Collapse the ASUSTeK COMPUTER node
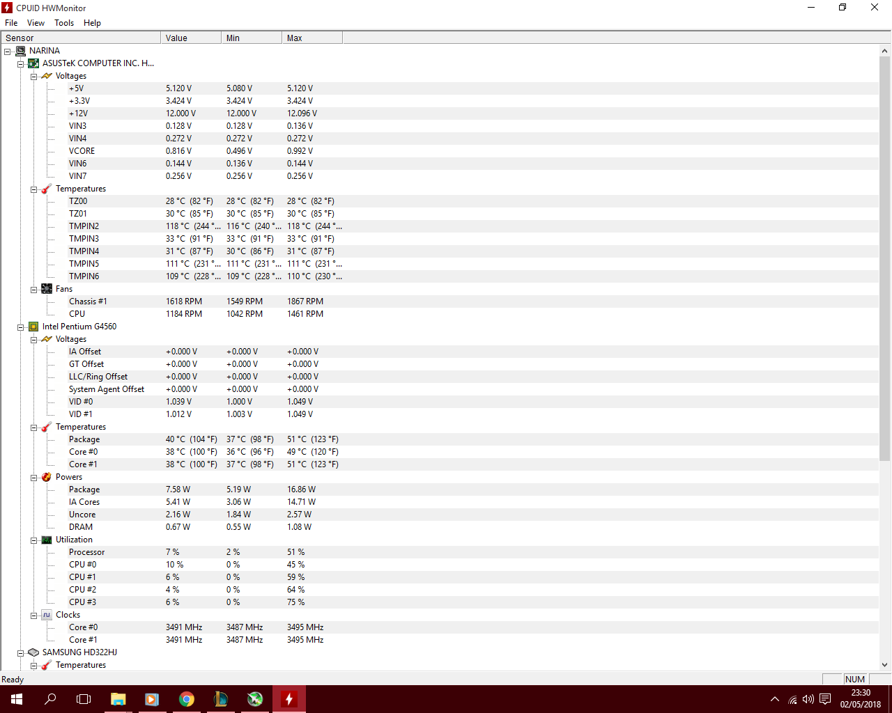 coord(20,63)
